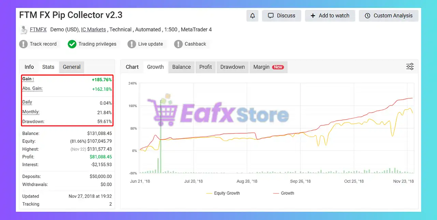Click the chart settings sliders icon
The width and height of the screenshot is (437, 220).
(410, 67)
